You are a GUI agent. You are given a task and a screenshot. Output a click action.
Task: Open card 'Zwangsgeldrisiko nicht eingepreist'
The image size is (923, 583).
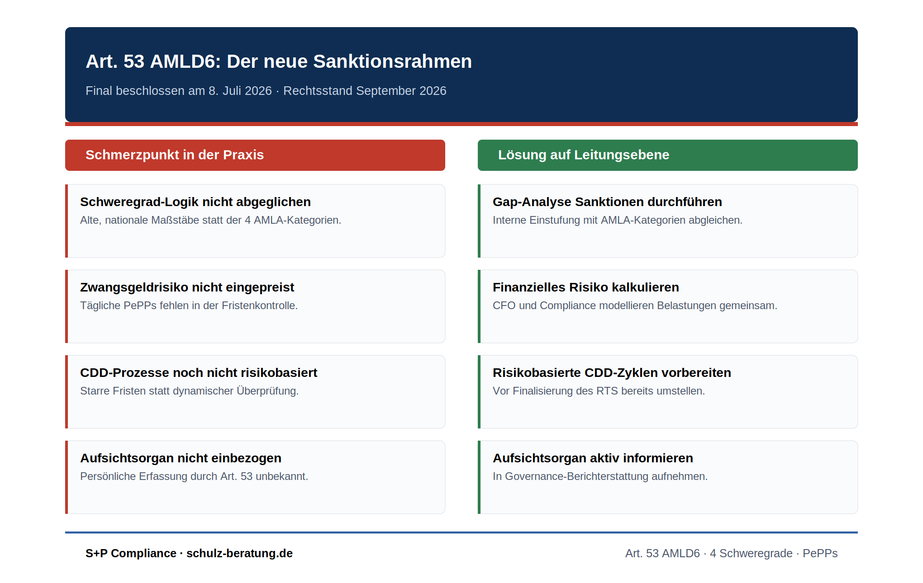pyautogui.click(x=255, y=306)
